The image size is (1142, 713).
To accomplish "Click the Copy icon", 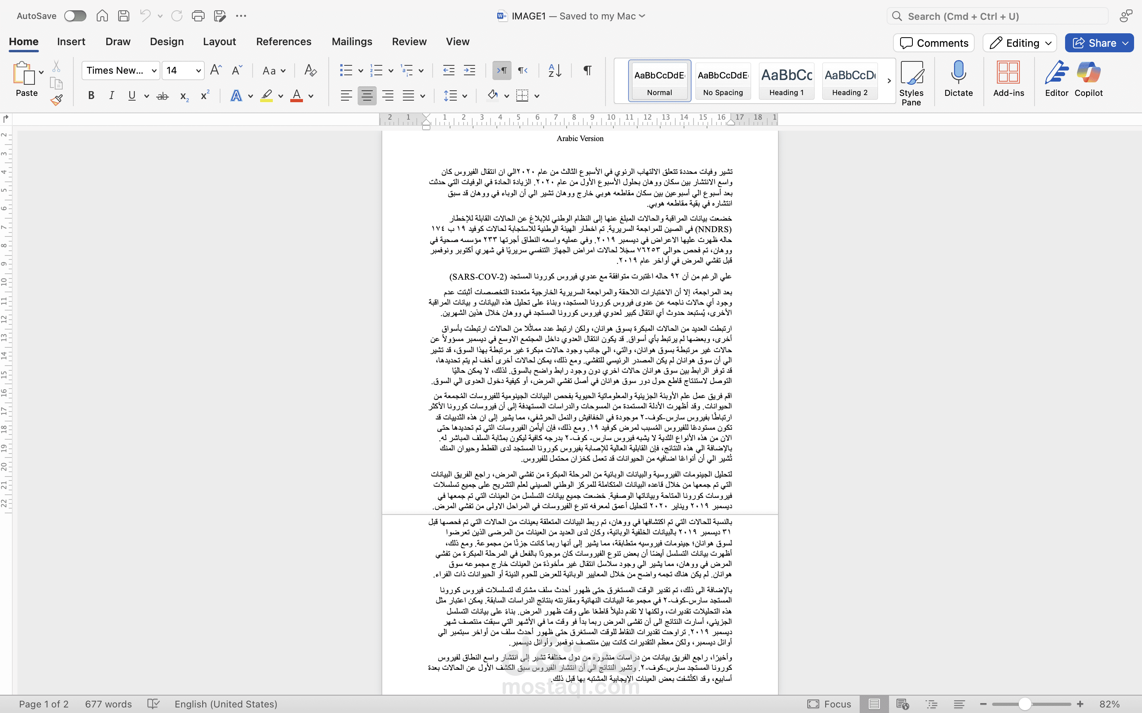I will (56, 84).
